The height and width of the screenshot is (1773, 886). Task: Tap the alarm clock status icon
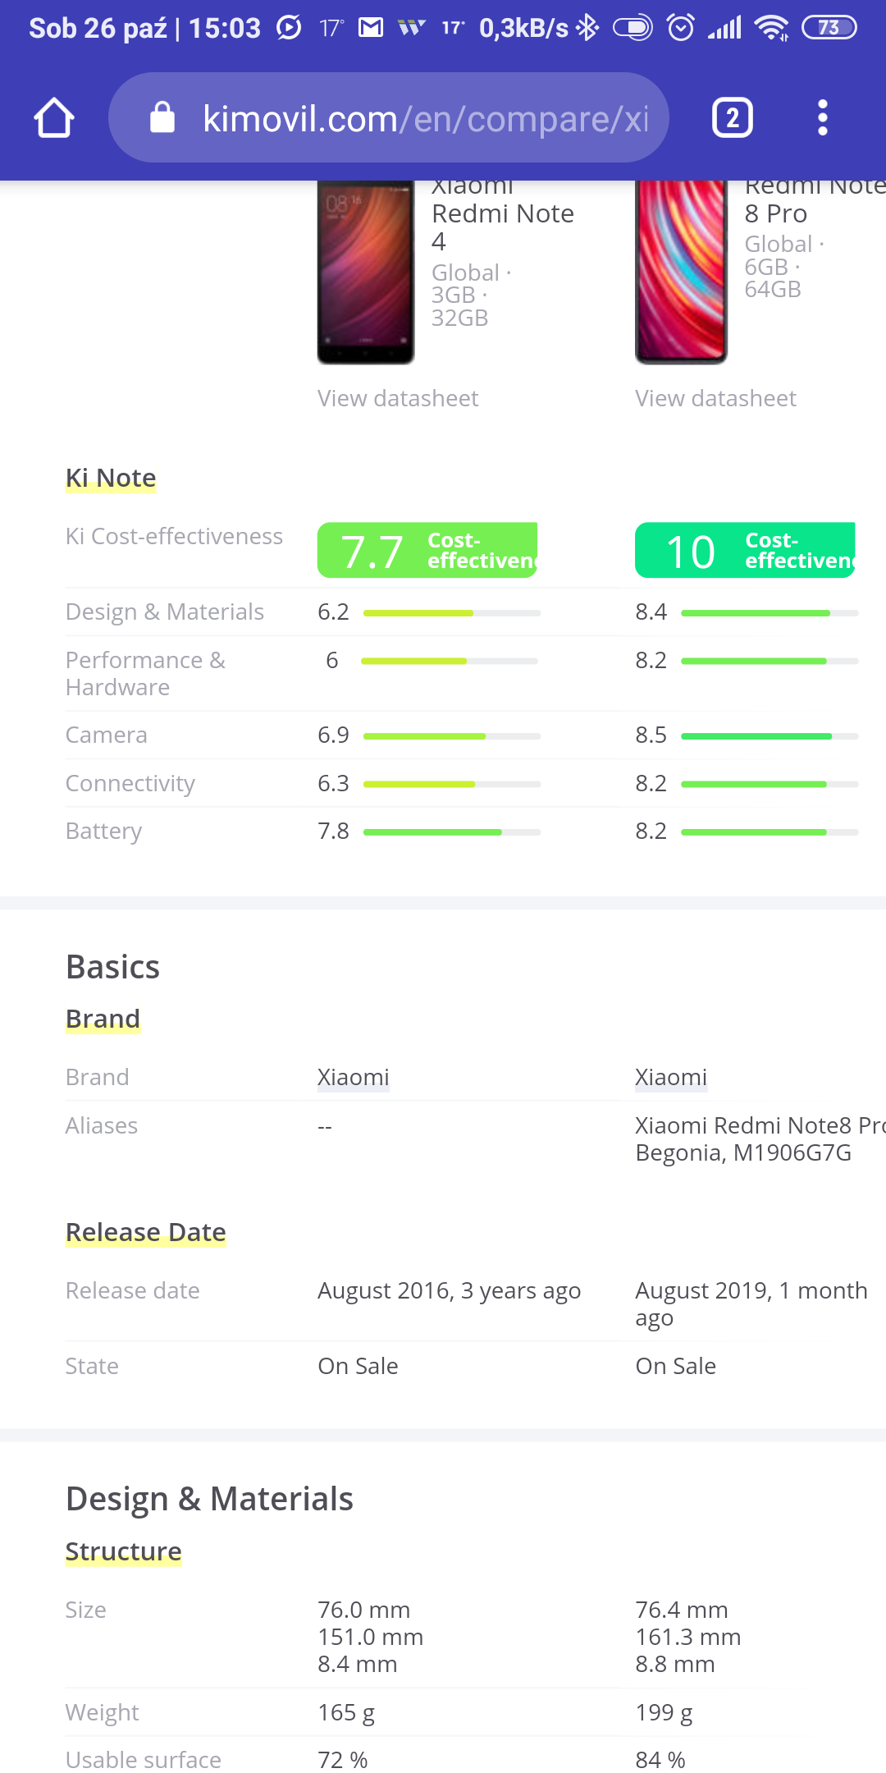pyautogui.click(x=681, y=29)
